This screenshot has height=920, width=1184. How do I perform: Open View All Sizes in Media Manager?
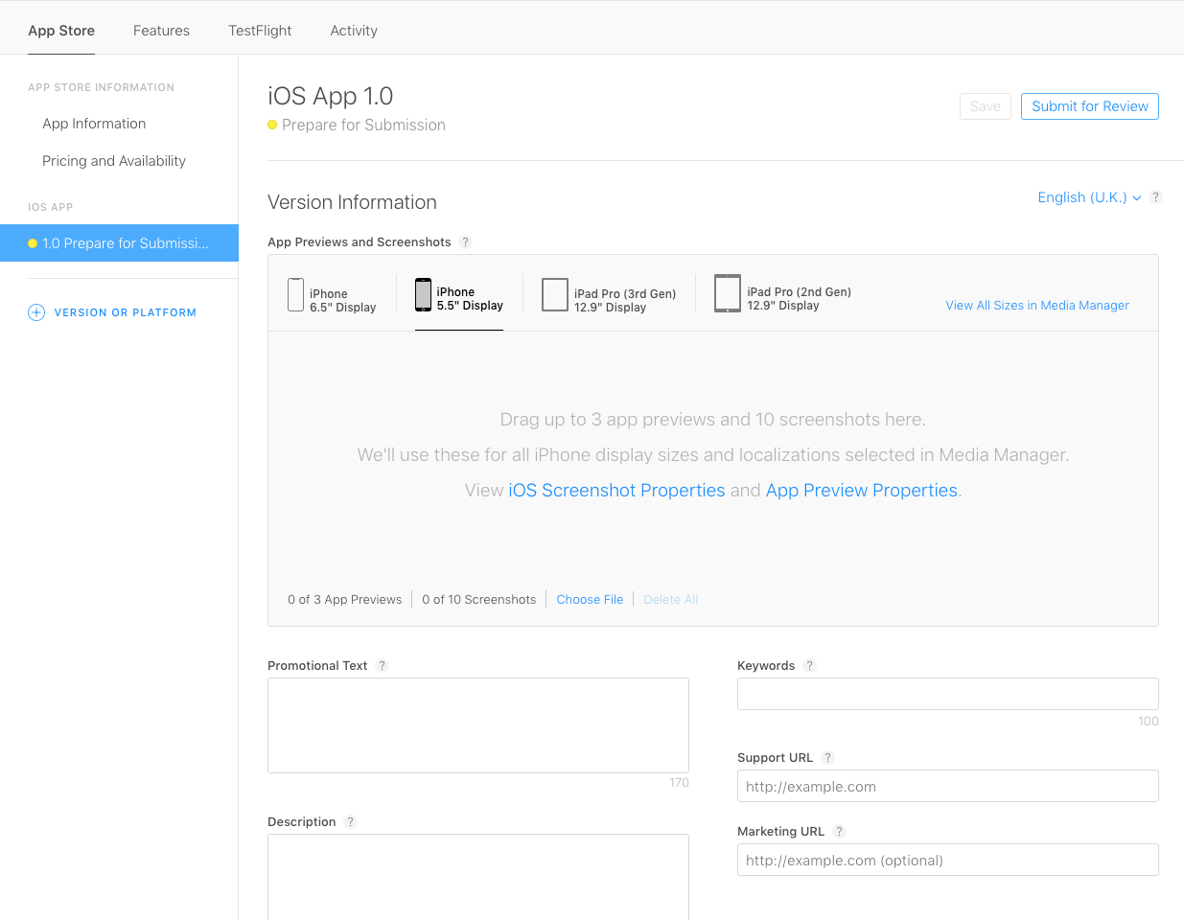tap(1036, 306)
